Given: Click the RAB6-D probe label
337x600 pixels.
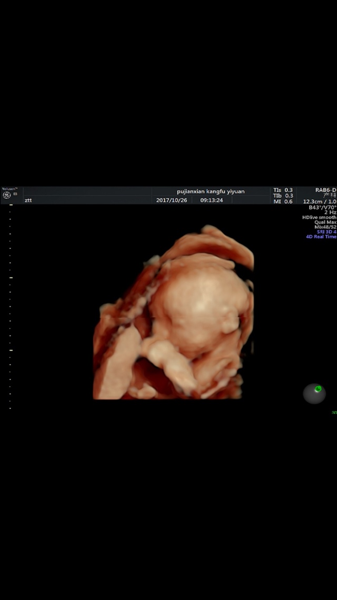Looking at the screenshot, I should tap(325, 190).
